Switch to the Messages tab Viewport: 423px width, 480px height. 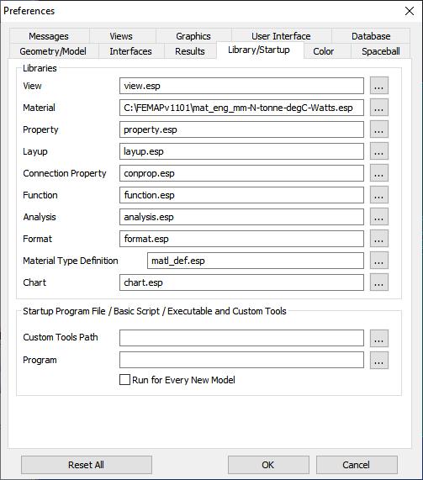(49, 36)
